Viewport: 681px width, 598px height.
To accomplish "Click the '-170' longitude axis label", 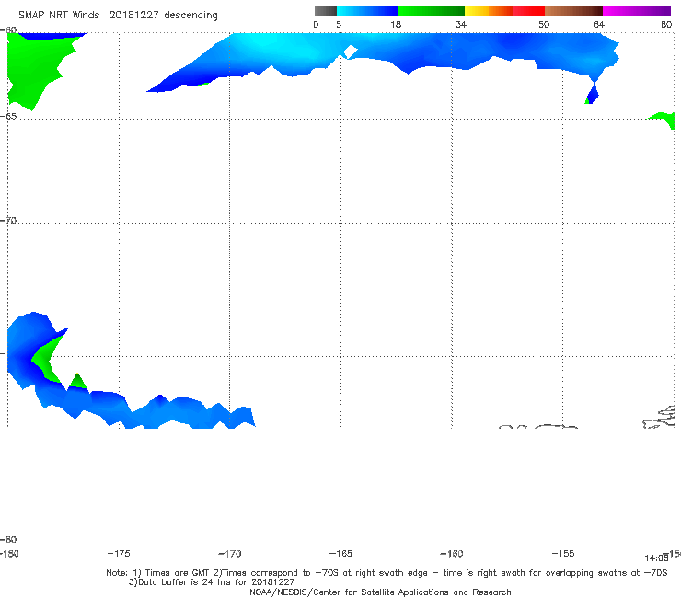I will point(230,554).
